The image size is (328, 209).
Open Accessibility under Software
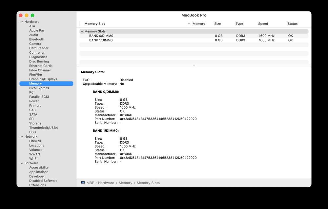pyautogui.click(x=39, y=167)
